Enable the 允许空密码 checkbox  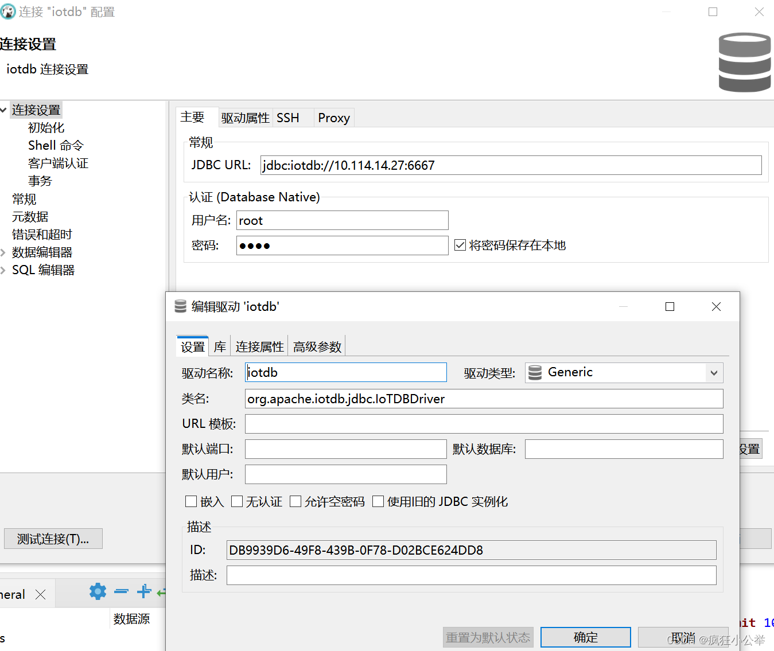[295, 501]
